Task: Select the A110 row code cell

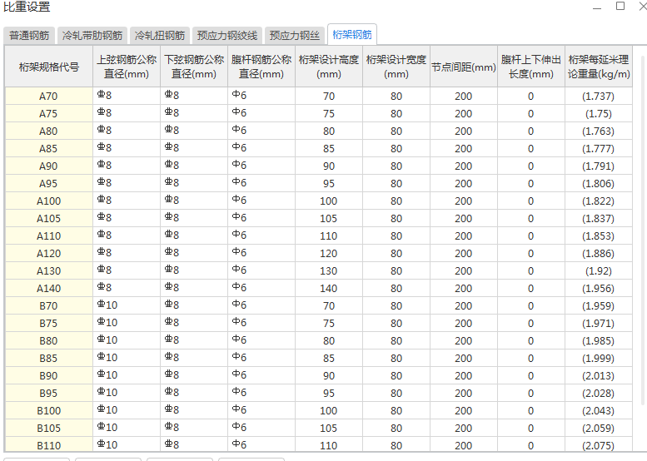Action: coord(48,235)
